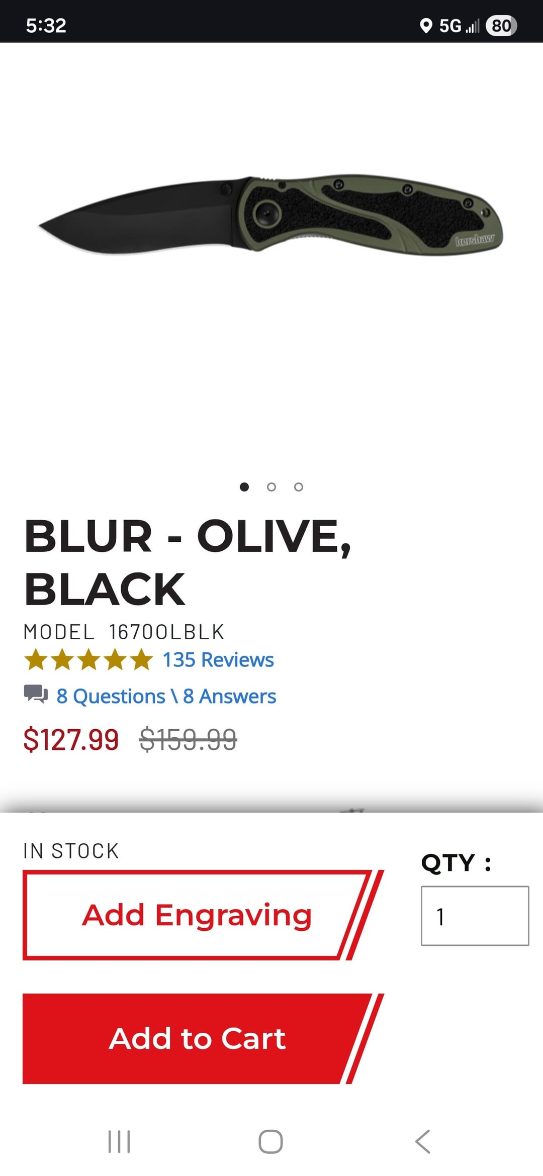View the 8 Questions \ 8 Answers link
The image size is (543, 1176).
(166, 696)
